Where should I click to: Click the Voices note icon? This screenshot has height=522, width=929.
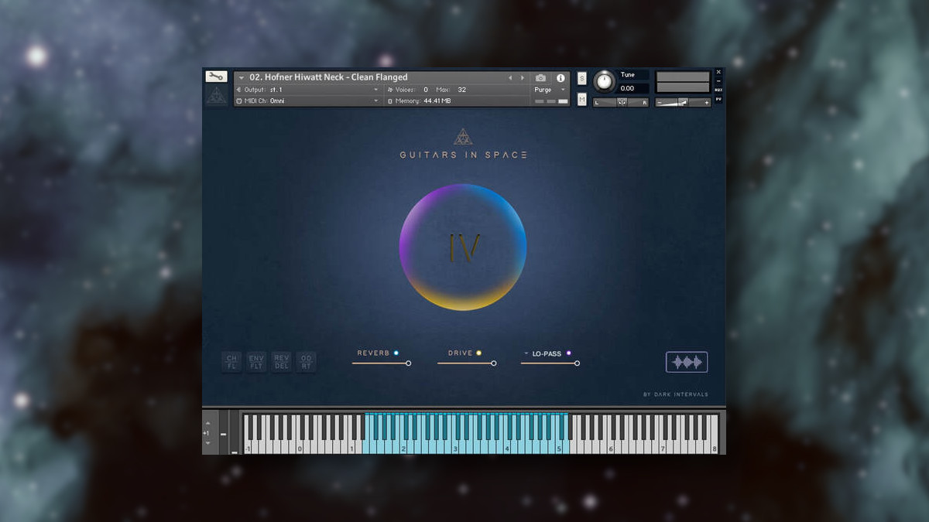[x=389, y=90]
